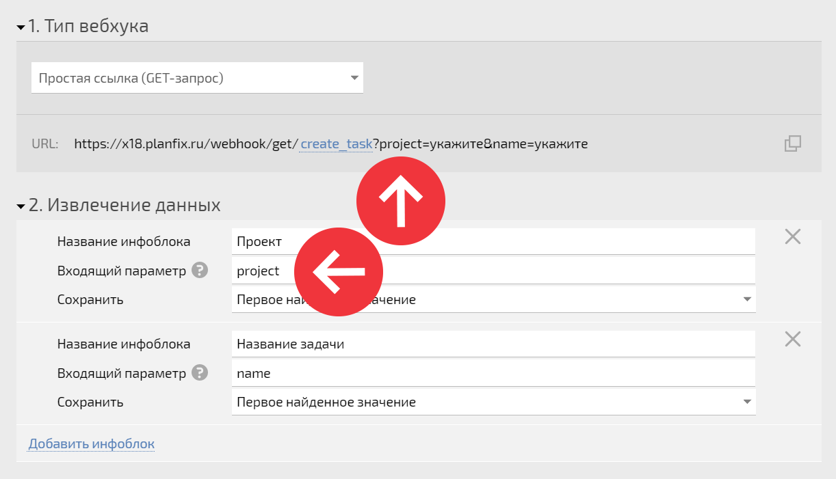Screen dimensions: 836x479
Task: Click Входящий параметр label beside project
Action: click(122, 271)
